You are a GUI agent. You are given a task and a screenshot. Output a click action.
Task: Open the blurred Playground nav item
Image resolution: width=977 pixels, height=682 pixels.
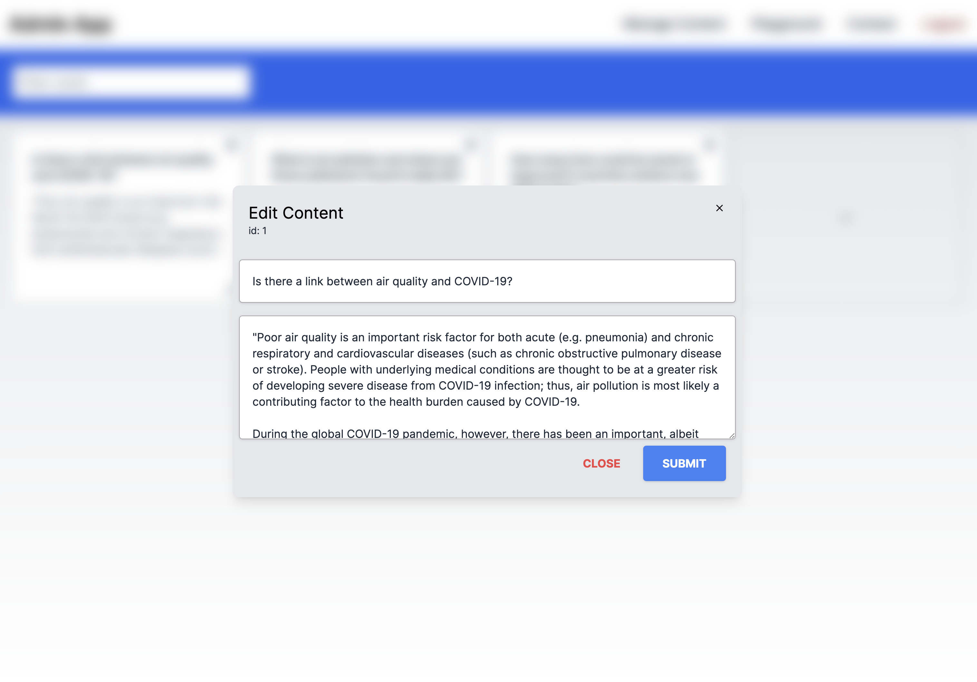click(786, 24)
